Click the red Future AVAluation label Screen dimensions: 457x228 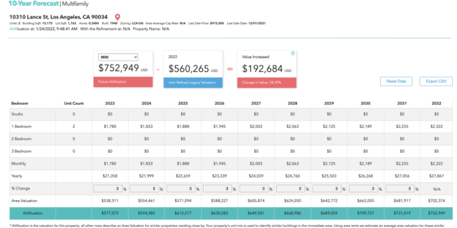pyautogui.click(x=123, y=82)
